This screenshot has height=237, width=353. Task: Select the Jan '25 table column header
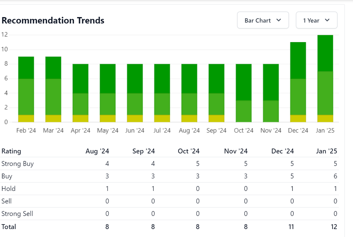[326, 151]
